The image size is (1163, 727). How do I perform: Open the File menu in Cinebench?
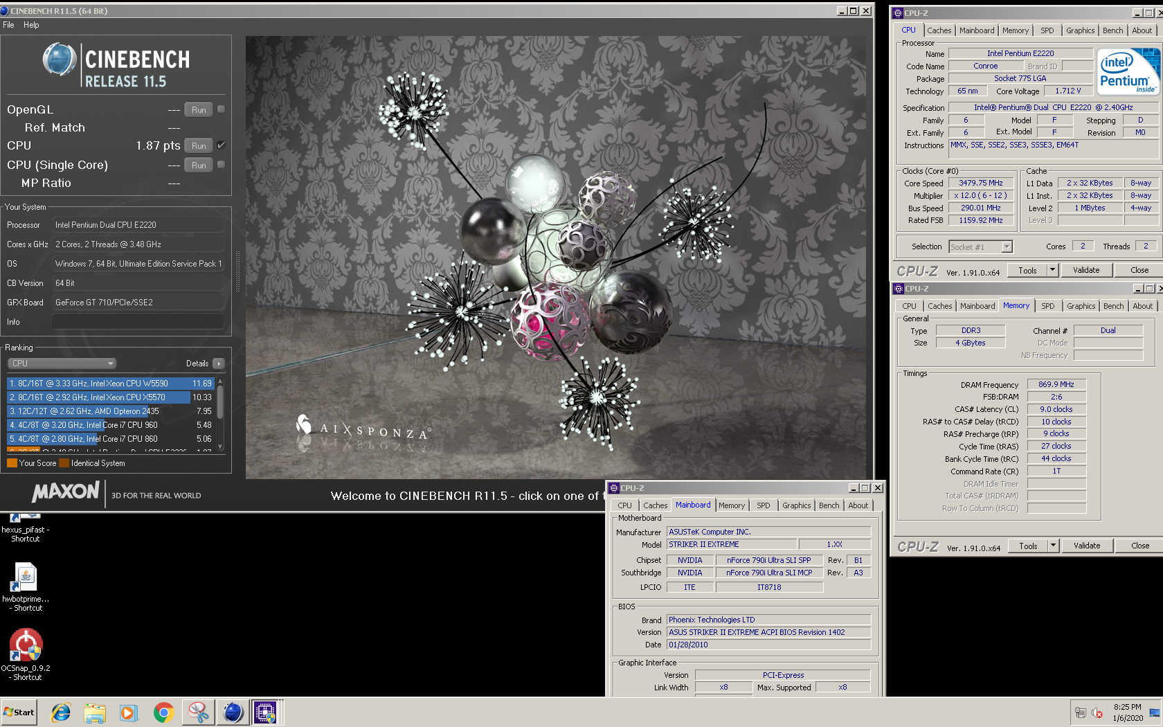tap(8, 25)
